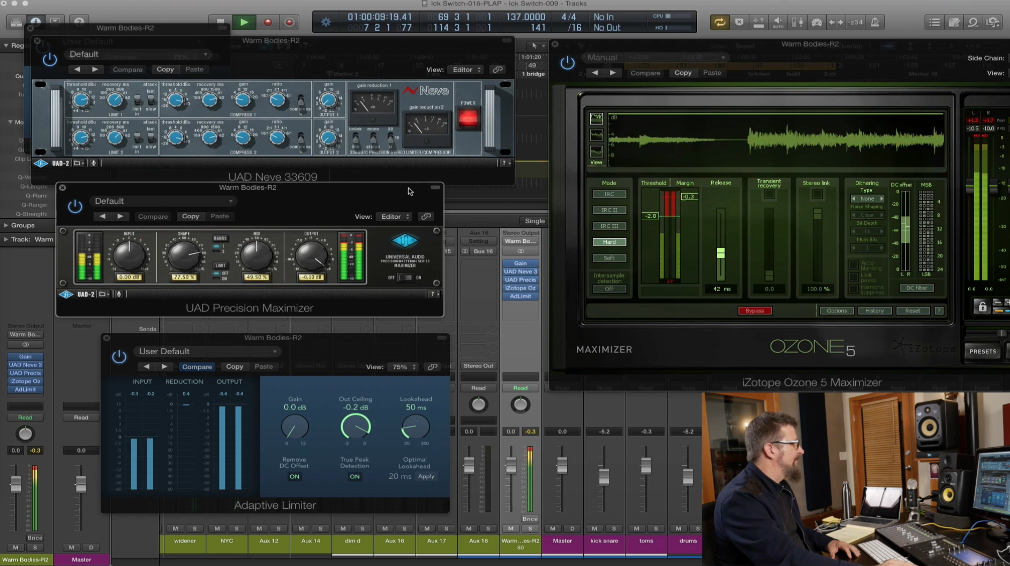The width and height of the screenshot is (1010, 566).
Task: Open the Note Pads icon top right
Action: (954, 22)
